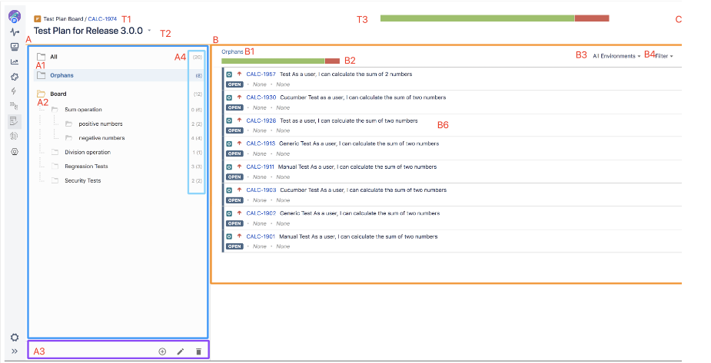Click the overall test plan progress bar
This screenshot has height=363, width=711.
click(495, 18)
